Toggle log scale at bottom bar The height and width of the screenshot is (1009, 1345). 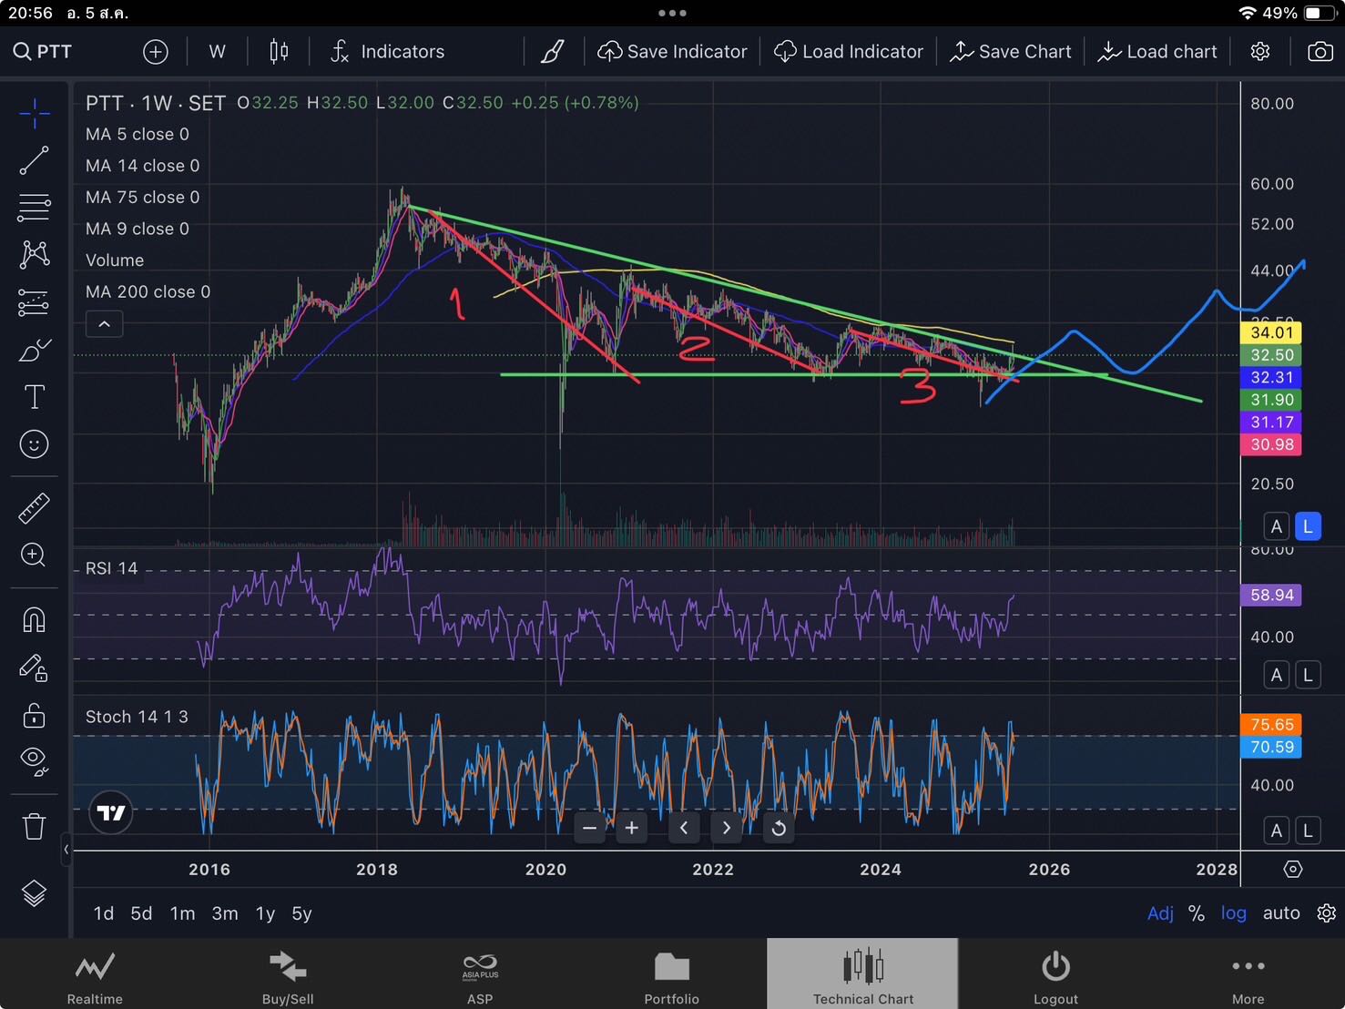click(1234, 913)
